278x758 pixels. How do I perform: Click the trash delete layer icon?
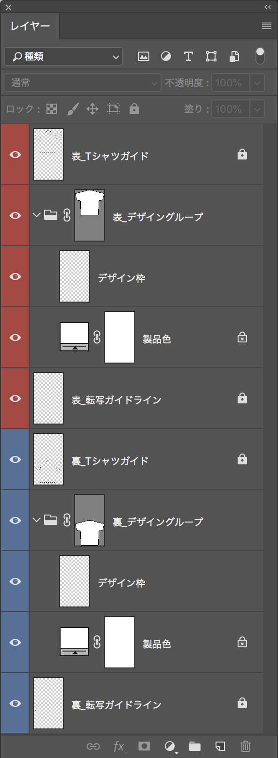pyautogui.click(x=246, y=746)
